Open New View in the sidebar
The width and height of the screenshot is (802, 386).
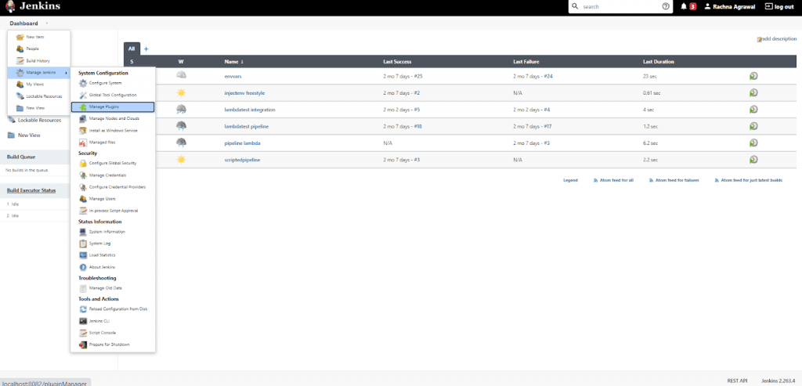[x=29, y=135]
